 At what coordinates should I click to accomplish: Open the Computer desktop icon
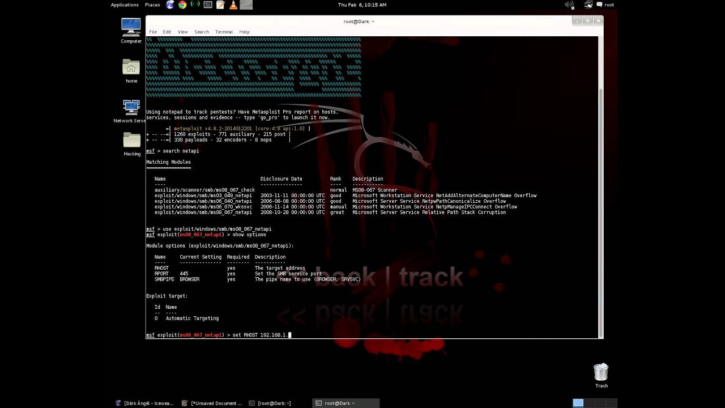[x=131, y=31]
